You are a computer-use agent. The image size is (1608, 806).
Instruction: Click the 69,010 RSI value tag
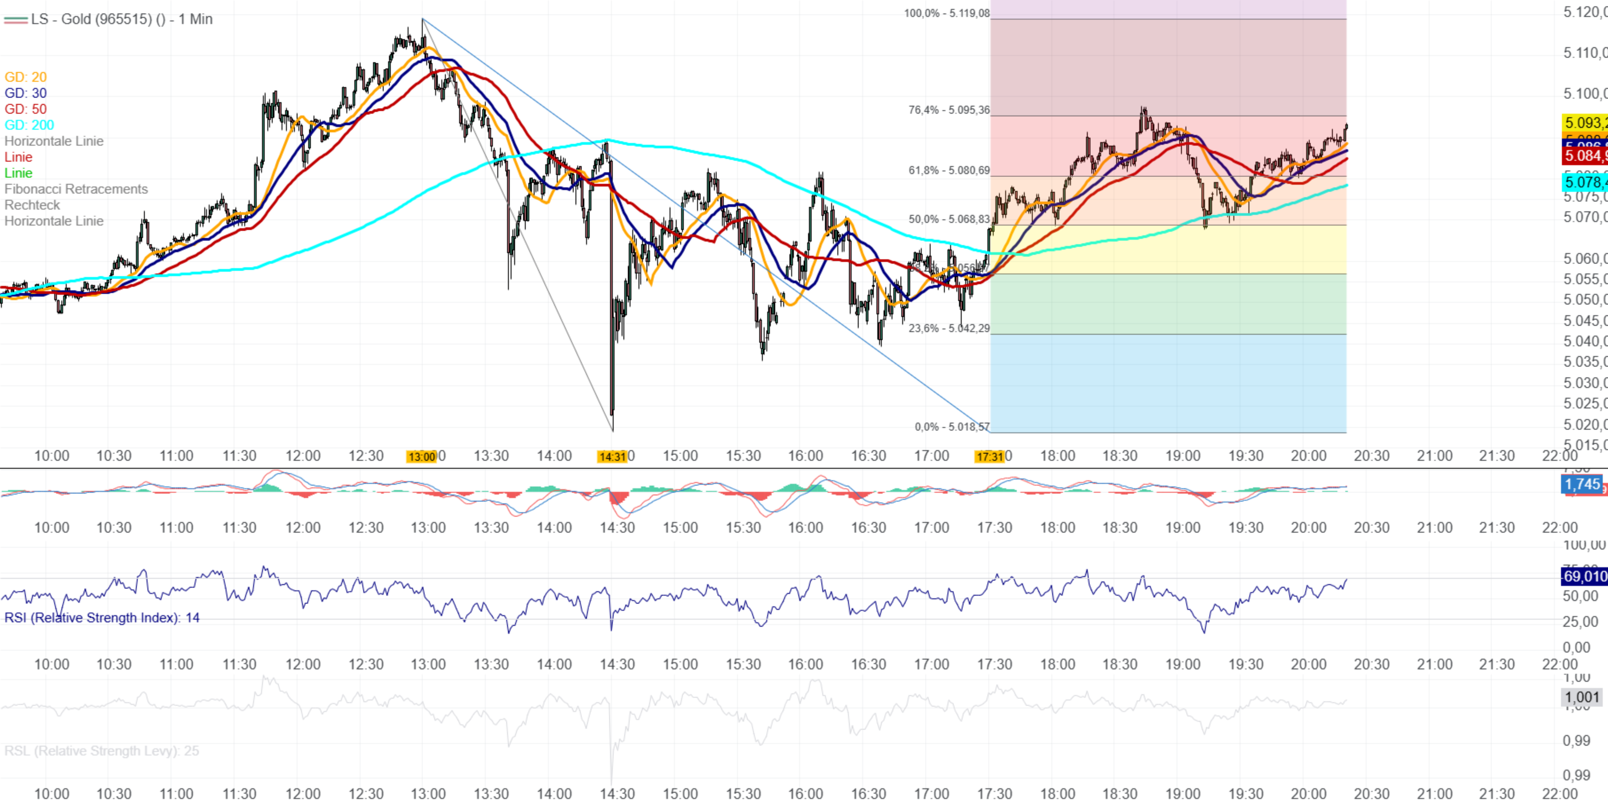pos(1584,577)
